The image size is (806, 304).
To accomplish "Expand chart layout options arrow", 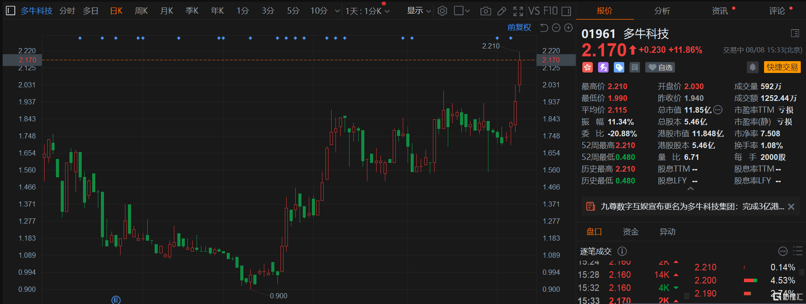I will (467, 11).
